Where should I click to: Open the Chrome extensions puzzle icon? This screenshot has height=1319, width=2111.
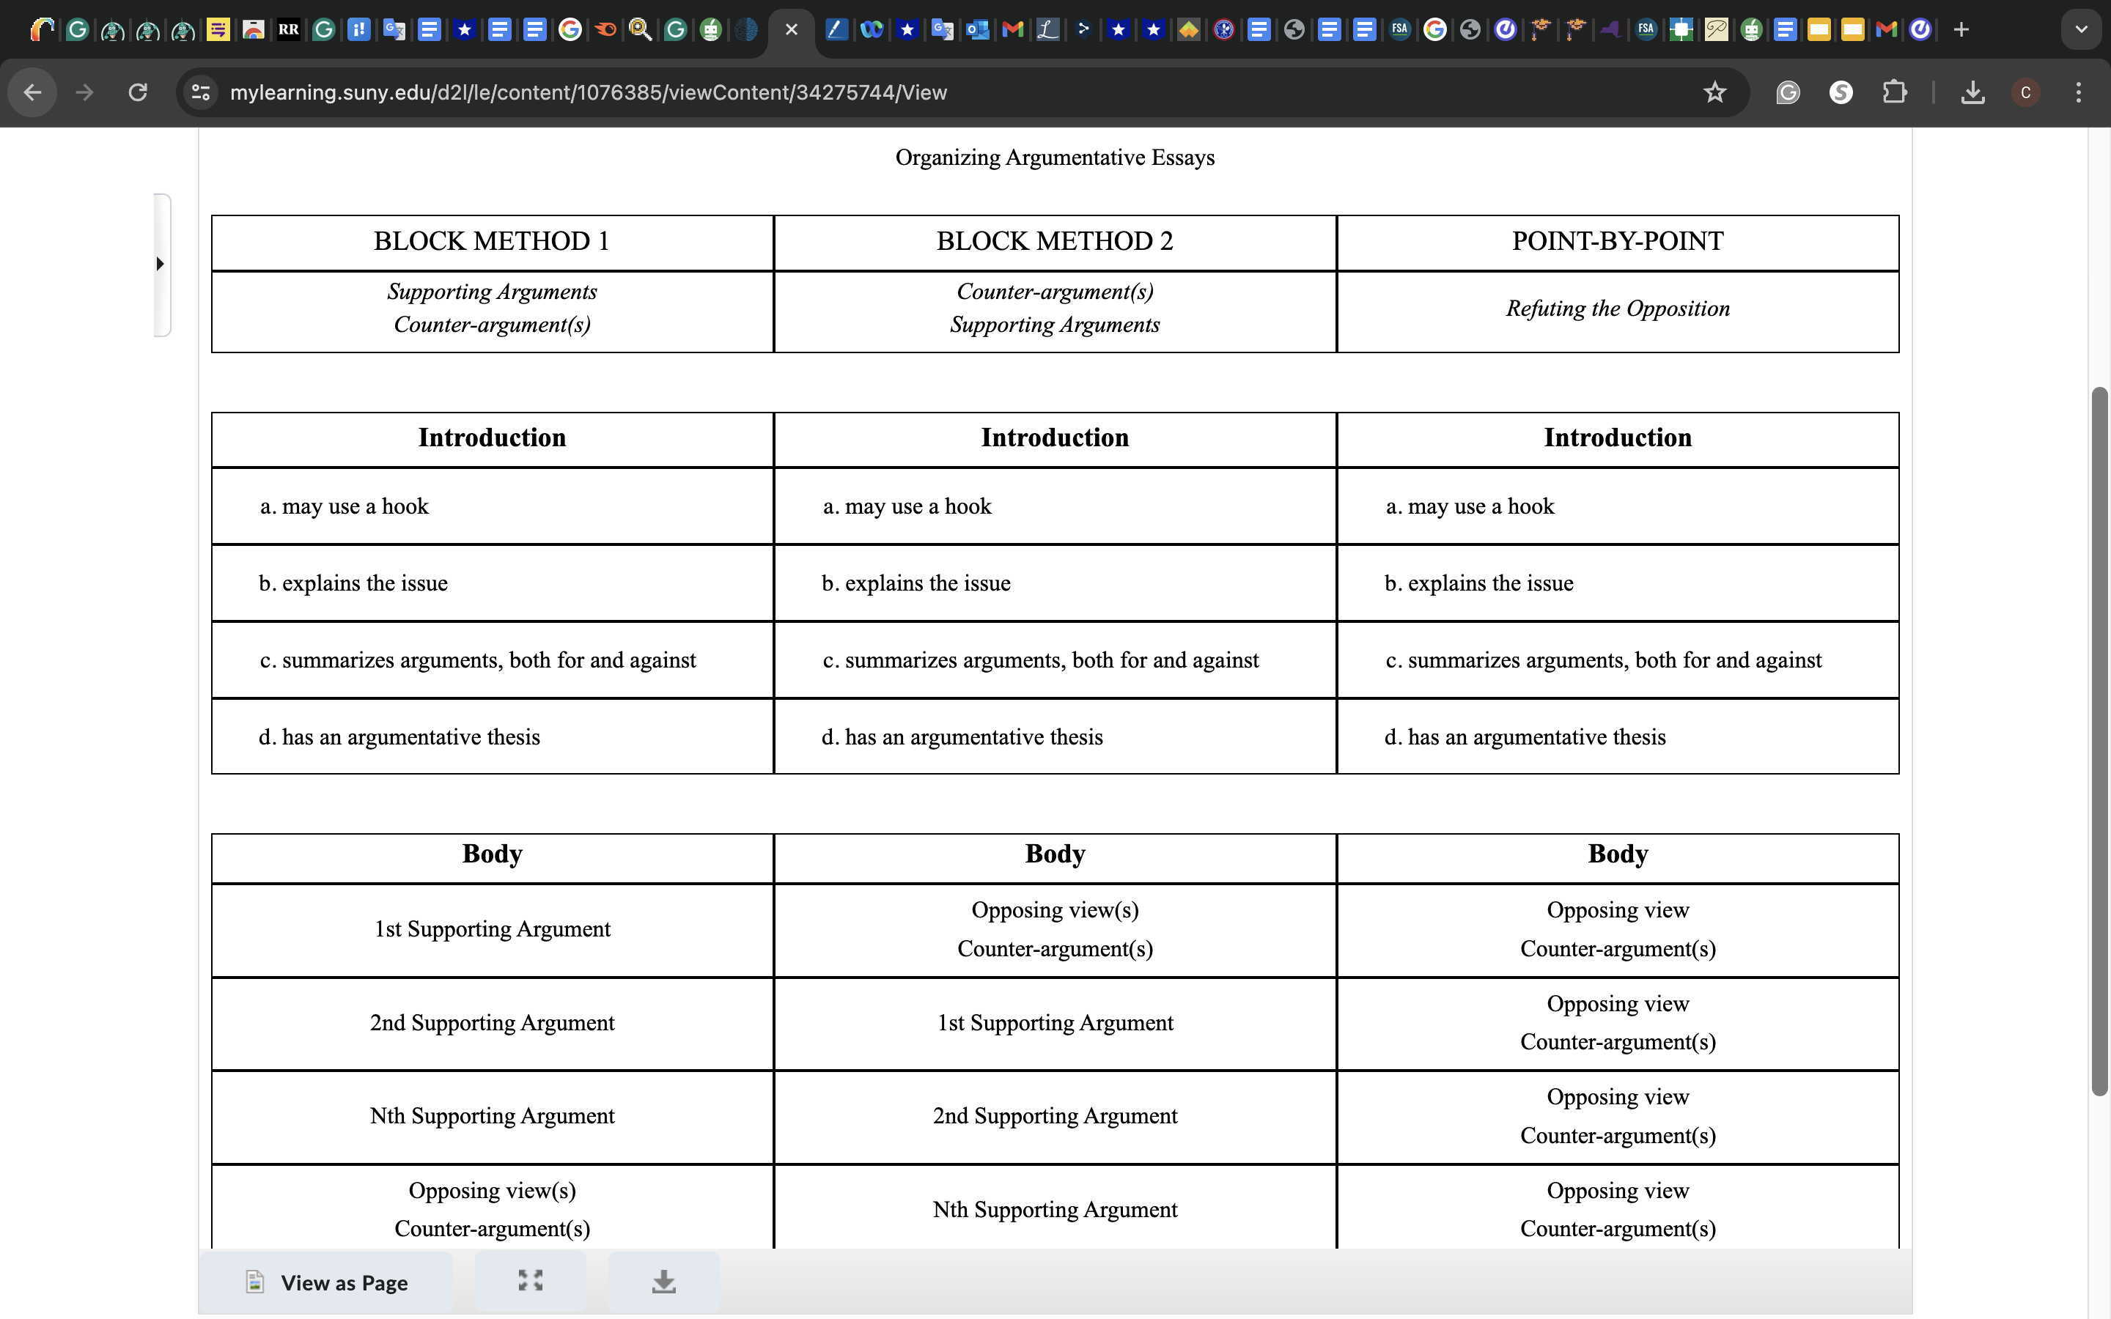coord(1894,92)
